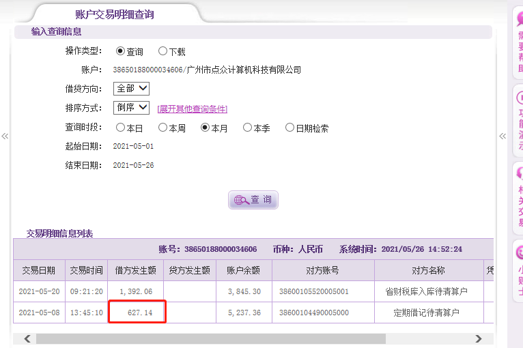Screen dimensions: 523x348
Task: Pick the 本季 query period radio
Action: 247,128
